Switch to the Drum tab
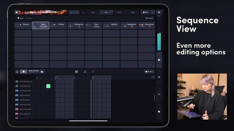234x131 pixels. pos(120,12)
